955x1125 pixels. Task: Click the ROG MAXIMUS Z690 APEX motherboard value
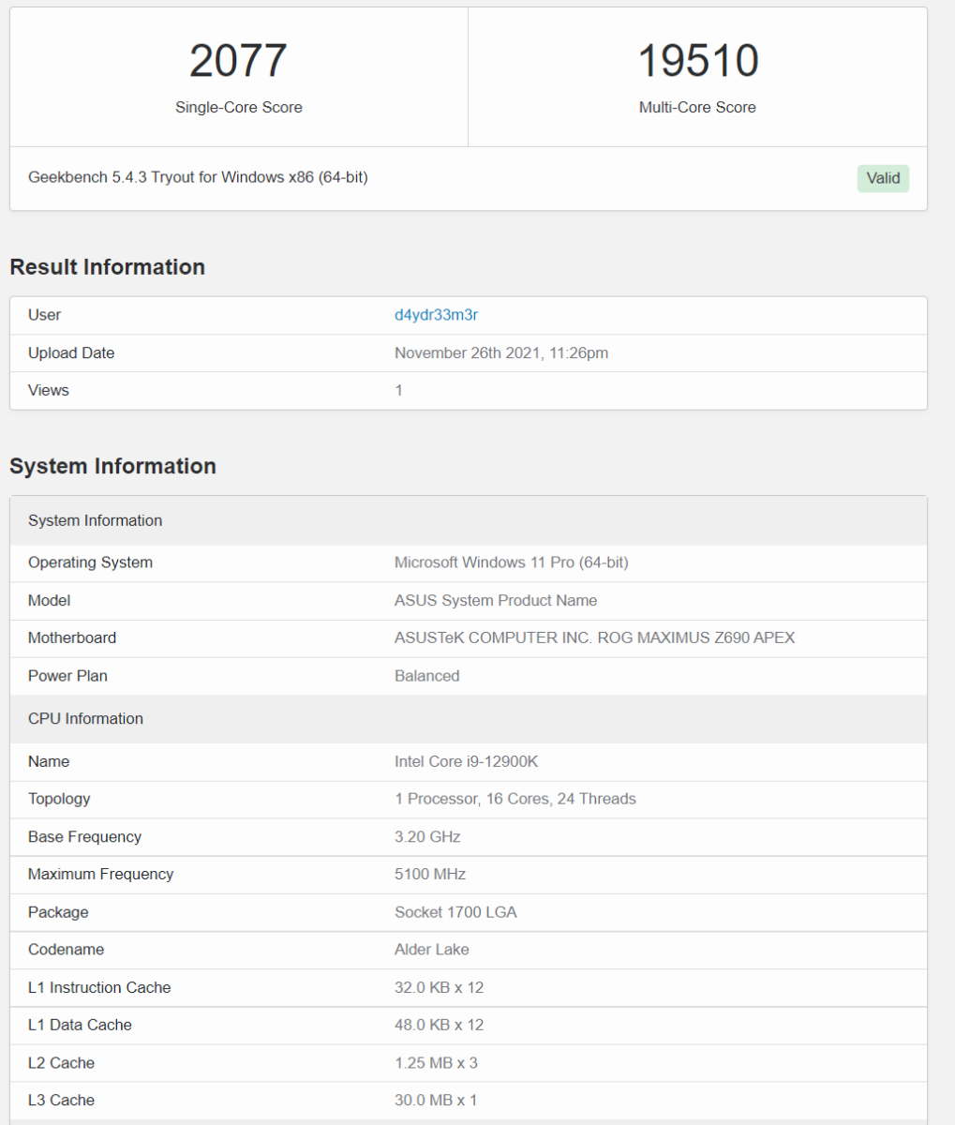[x=594, y=637]
